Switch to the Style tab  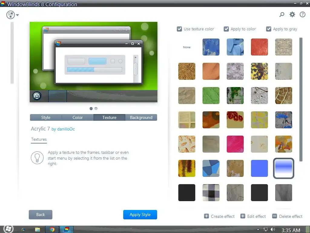pyautogui.click(x=46, y=117)
